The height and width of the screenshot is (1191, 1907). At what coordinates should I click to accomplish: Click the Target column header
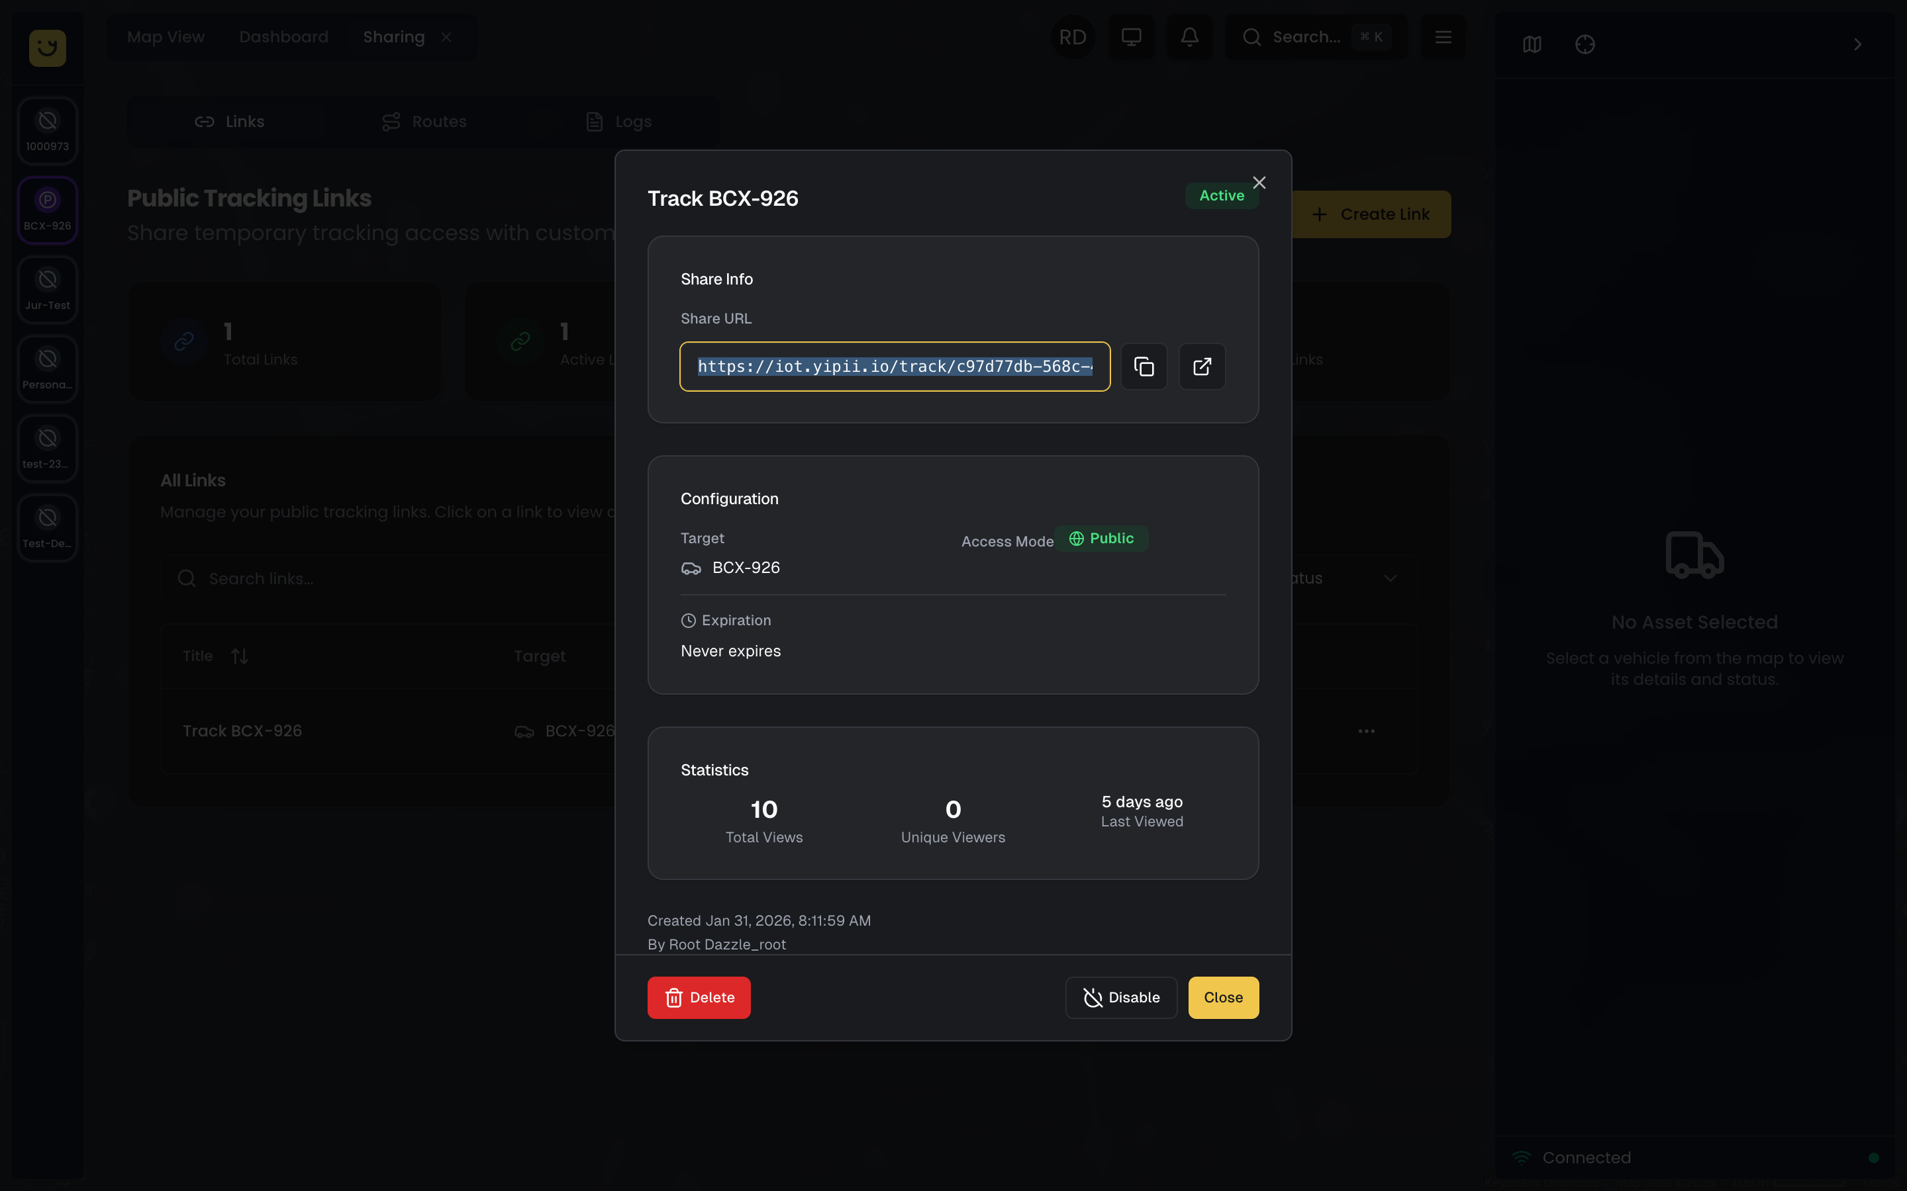click(x=540, y=656)
